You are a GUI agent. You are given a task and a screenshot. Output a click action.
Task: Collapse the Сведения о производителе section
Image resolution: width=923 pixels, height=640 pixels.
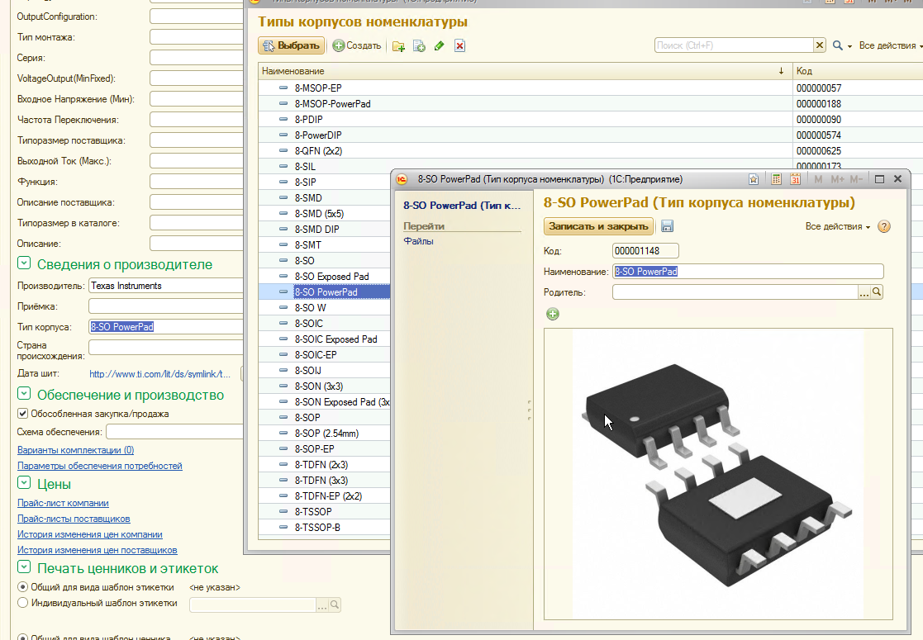pos(24,263)
